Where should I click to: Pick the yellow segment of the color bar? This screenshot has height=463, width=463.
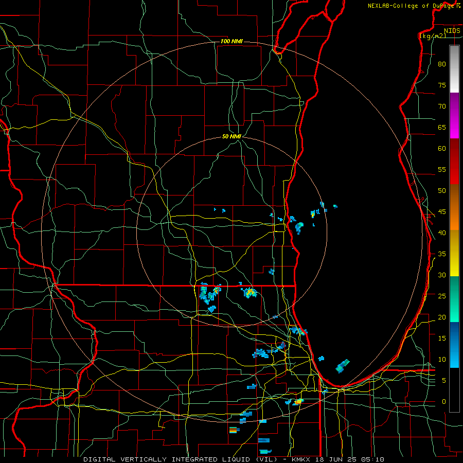click(454, 253)
